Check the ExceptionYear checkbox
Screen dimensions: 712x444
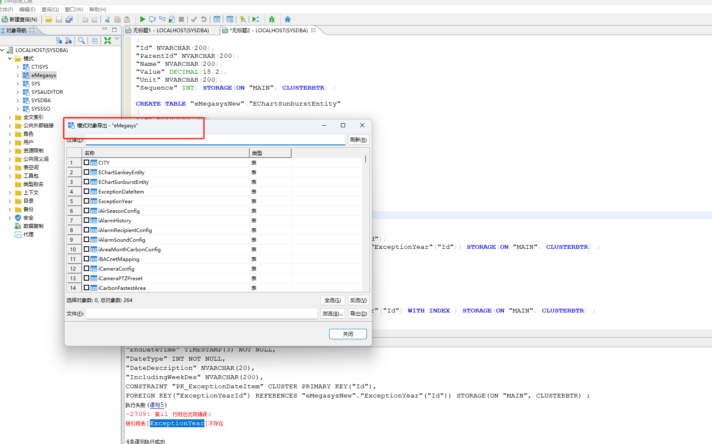pyautogui.click(x=86, y=201)
